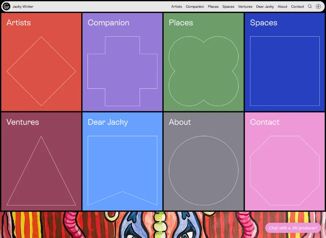
Task: Click Chat with a JW producer button
Action: coord(293,228)
